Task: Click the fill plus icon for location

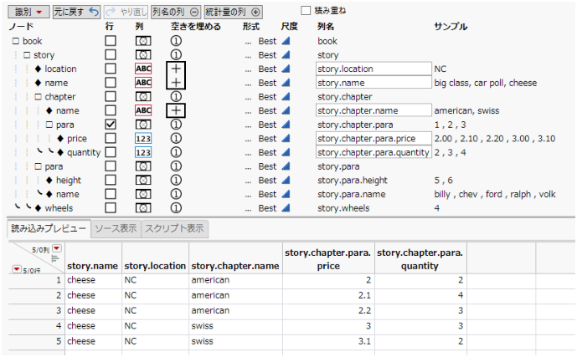Action: point(176,69)
